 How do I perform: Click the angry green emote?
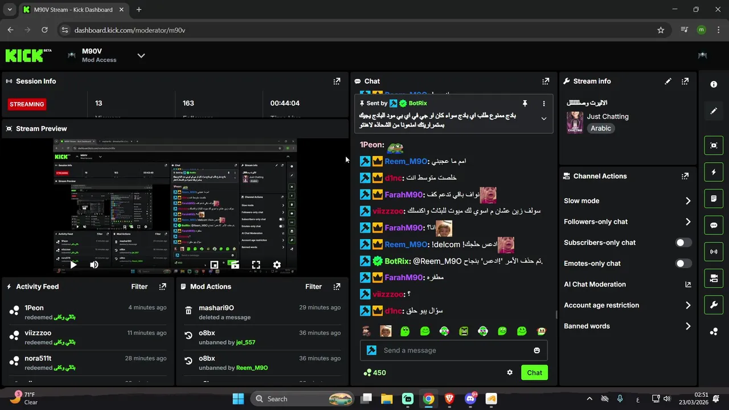pos(464,331)
